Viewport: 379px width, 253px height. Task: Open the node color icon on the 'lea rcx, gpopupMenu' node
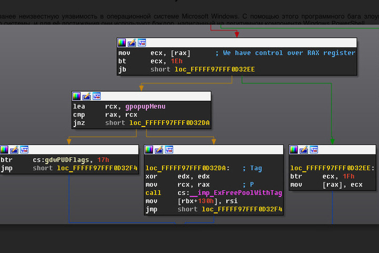pyautogui.click(x=76, y=96)
